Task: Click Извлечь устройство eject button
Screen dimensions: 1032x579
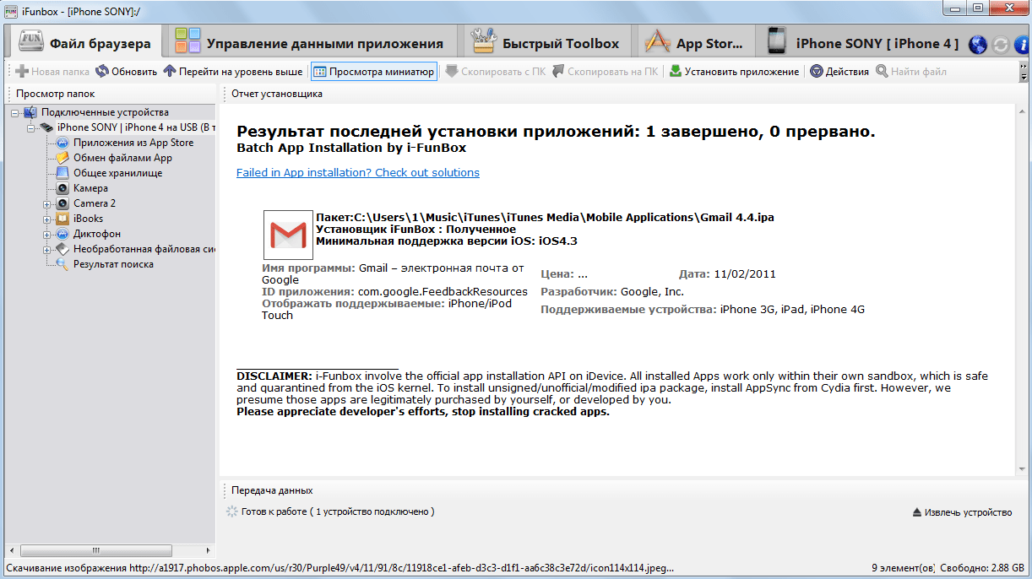Action: point(962,512)
